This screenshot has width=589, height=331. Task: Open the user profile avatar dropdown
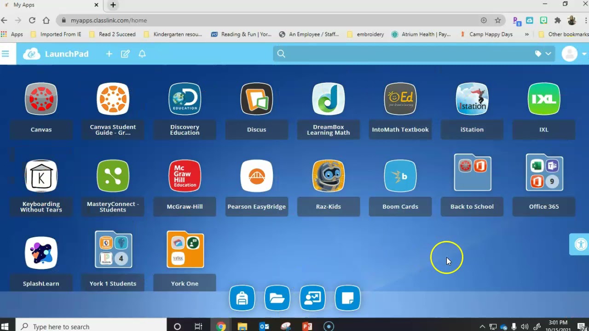click(574, 54)
